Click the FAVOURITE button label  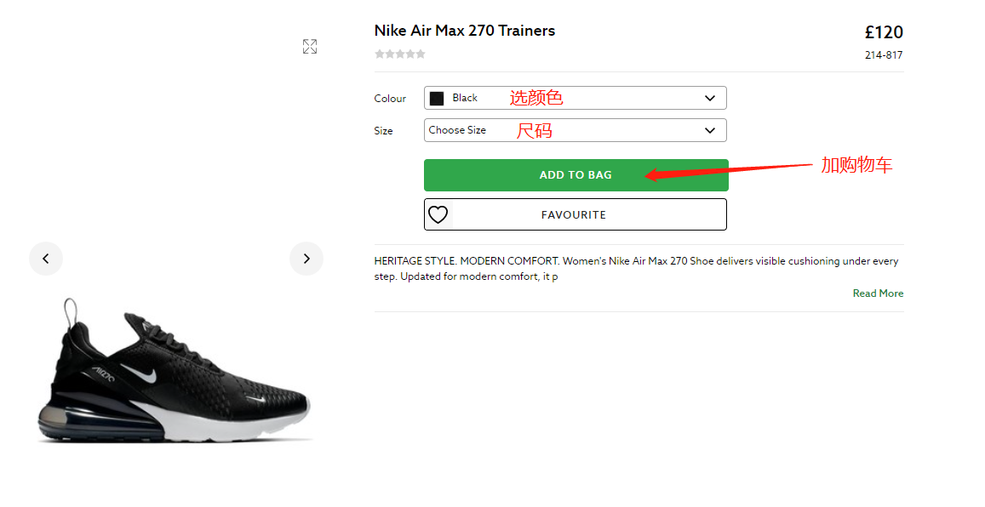pyautogui.click(x=574, y=214)
